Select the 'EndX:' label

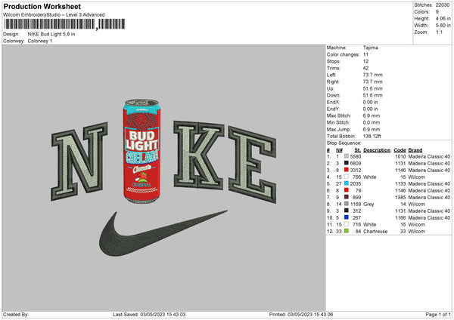click(x=333, y=102)
